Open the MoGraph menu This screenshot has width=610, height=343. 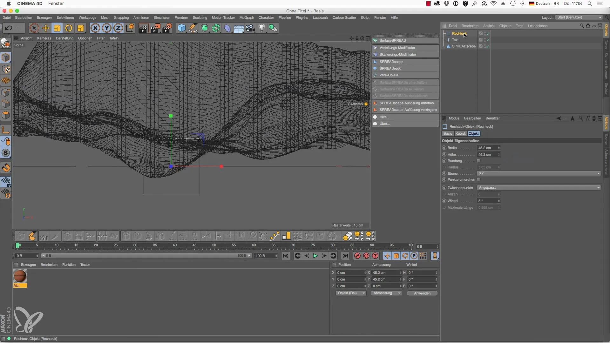[247, 18]
